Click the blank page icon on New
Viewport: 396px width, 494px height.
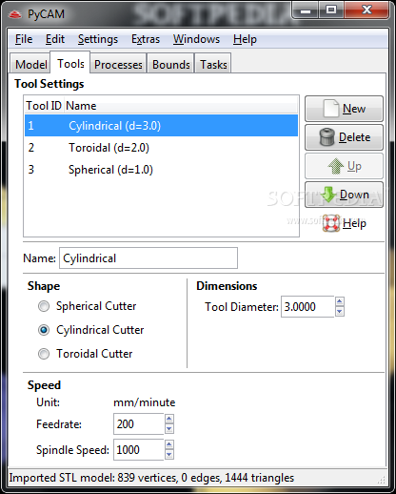[330, 109]
